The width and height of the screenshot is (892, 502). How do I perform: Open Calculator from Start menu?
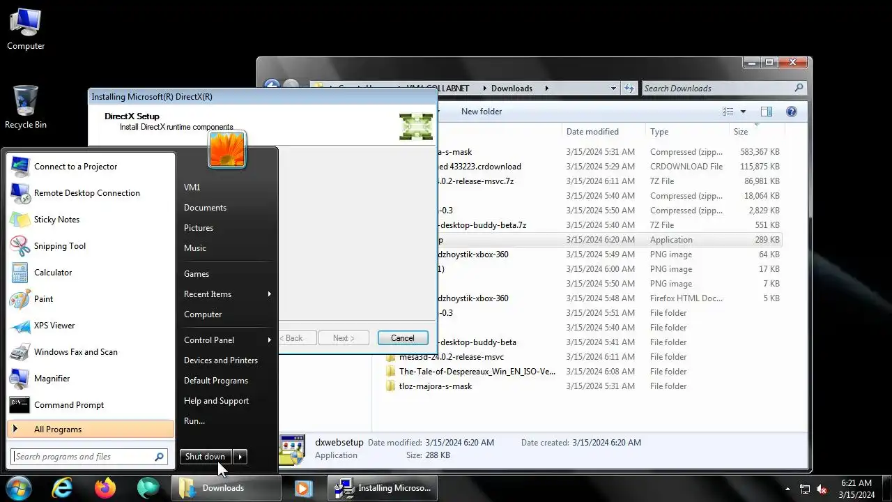tap(91, 273)
